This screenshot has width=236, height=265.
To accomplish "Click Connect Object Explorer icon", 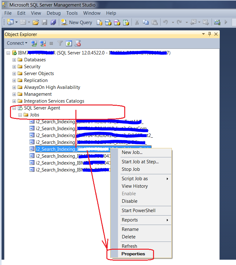I will [x=34, y=43].
